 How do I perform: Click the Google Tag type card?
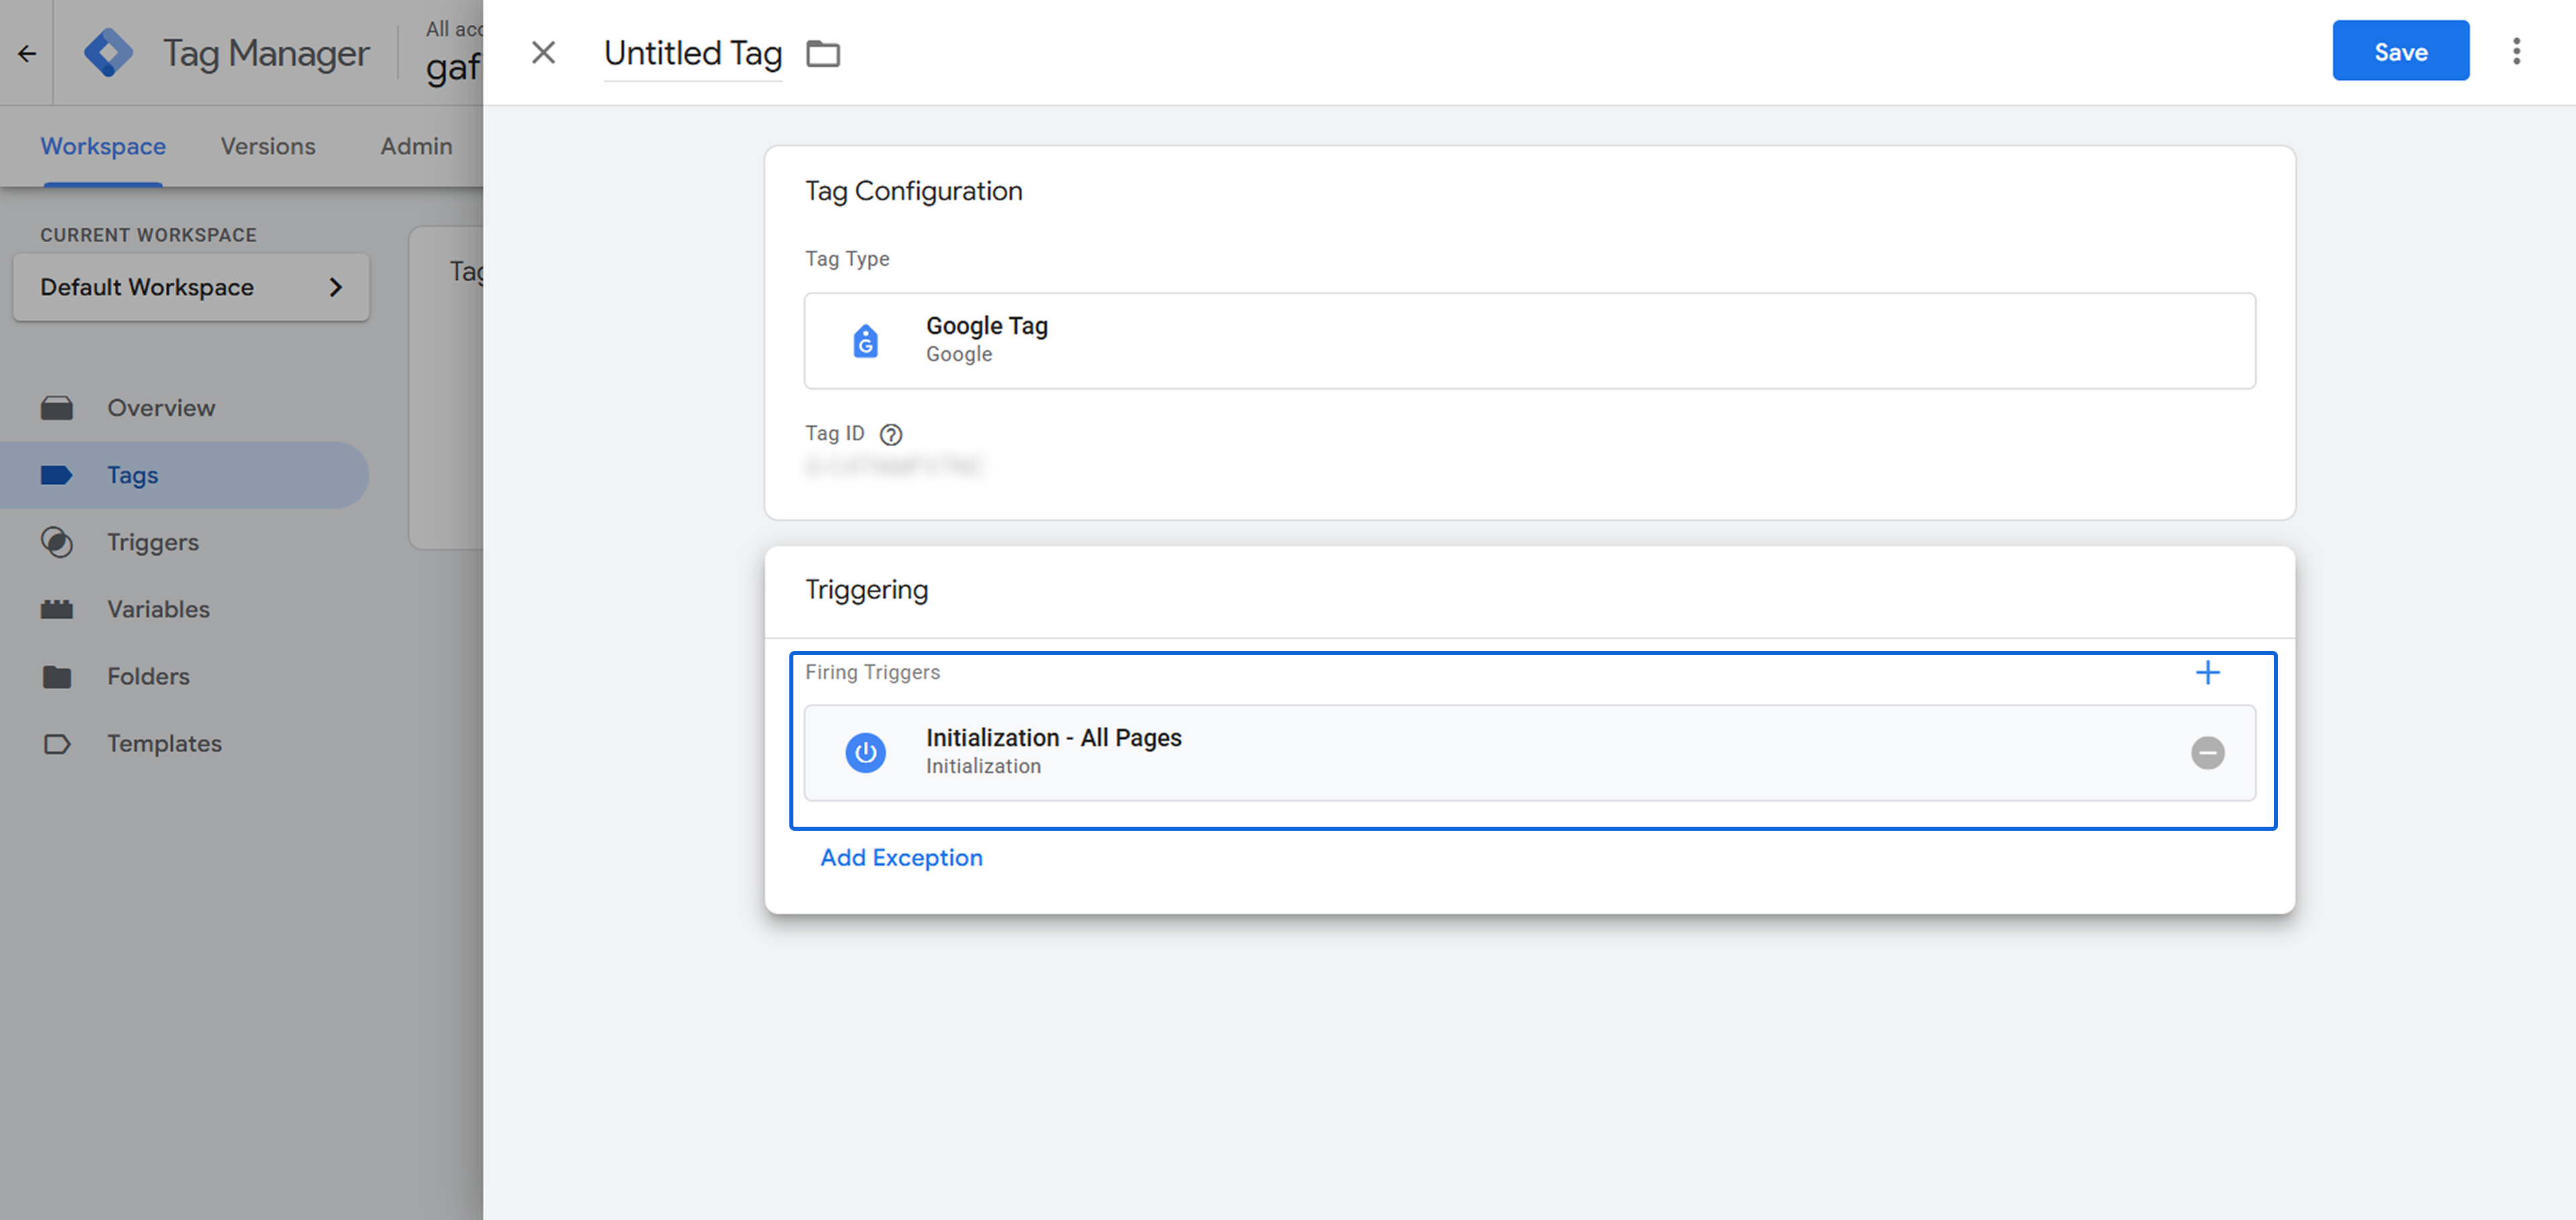(1529, 340)
